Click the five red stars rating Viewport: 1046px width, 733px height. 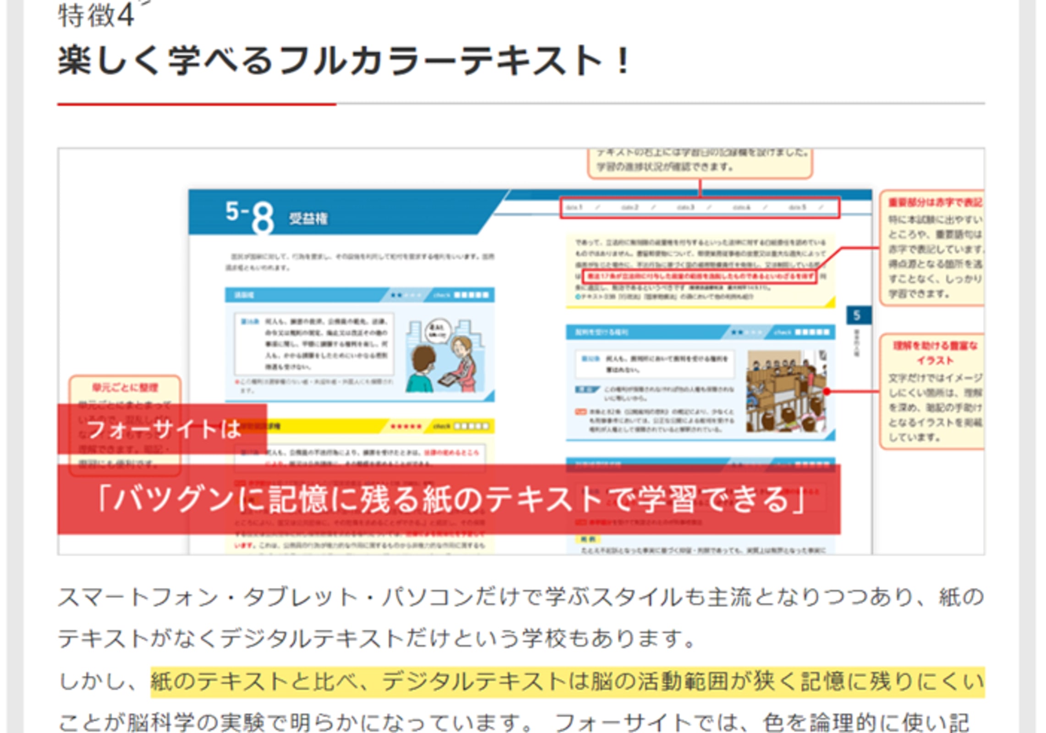tap(406, 427)
